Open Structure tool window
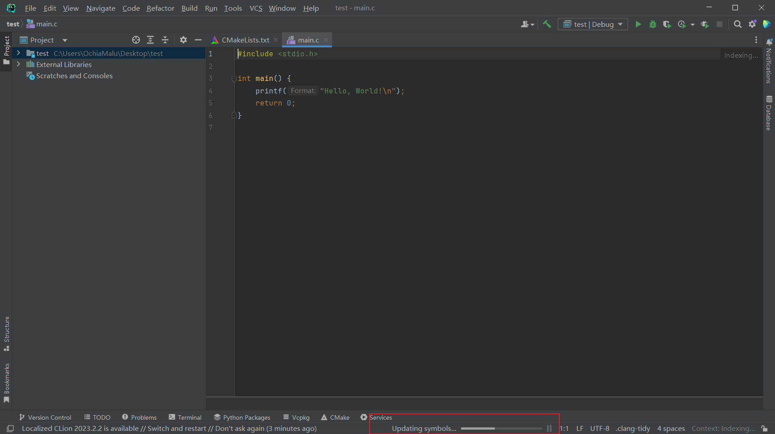 7,333
